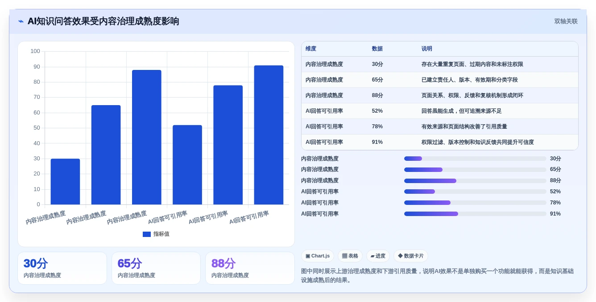Click the table cell 88分
Screen dimensions: 596x302
point(377,96)
